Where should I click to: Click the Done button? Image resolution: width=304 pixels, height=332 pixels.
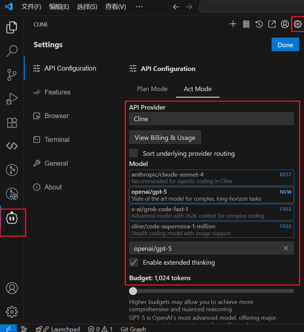[285, 45]
